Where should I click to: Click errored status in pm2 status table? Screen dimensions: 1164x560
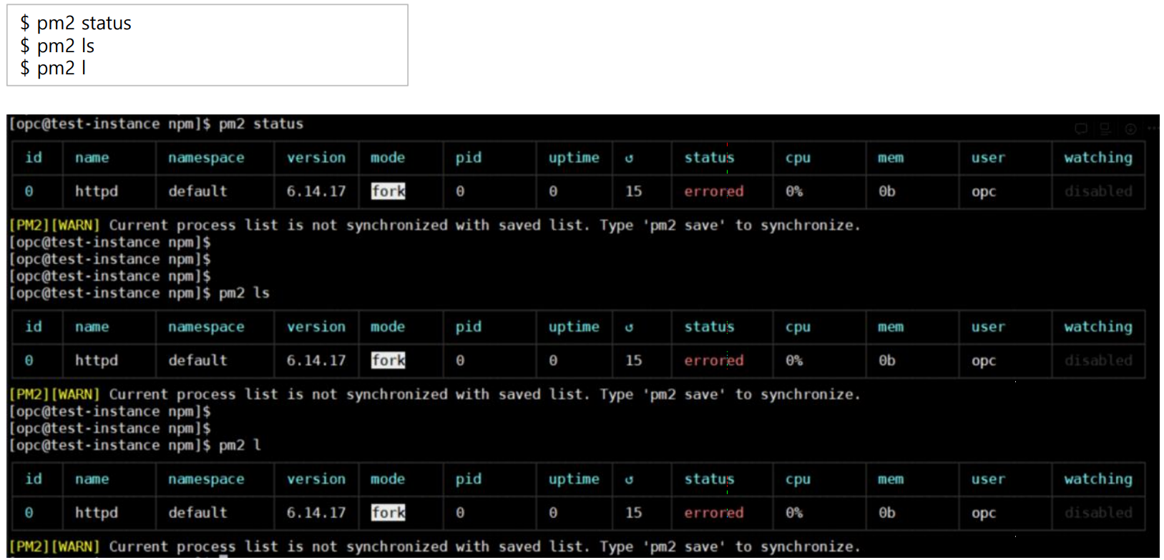pos(713,191)
